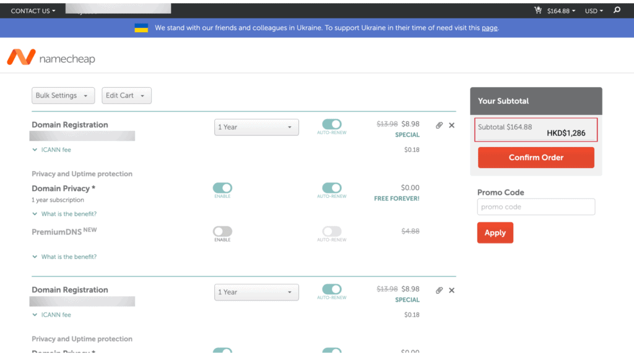This screenshot has height=356, width=634.
Task: Toggle Domain Privacy auto-renew switch
Action: click(332, 188)
